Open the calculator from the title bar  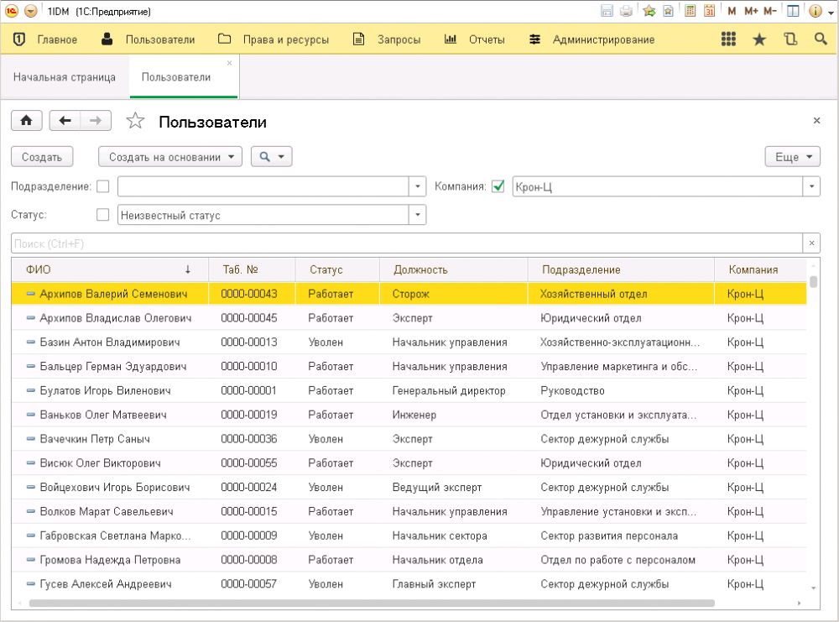coord(690,12)
